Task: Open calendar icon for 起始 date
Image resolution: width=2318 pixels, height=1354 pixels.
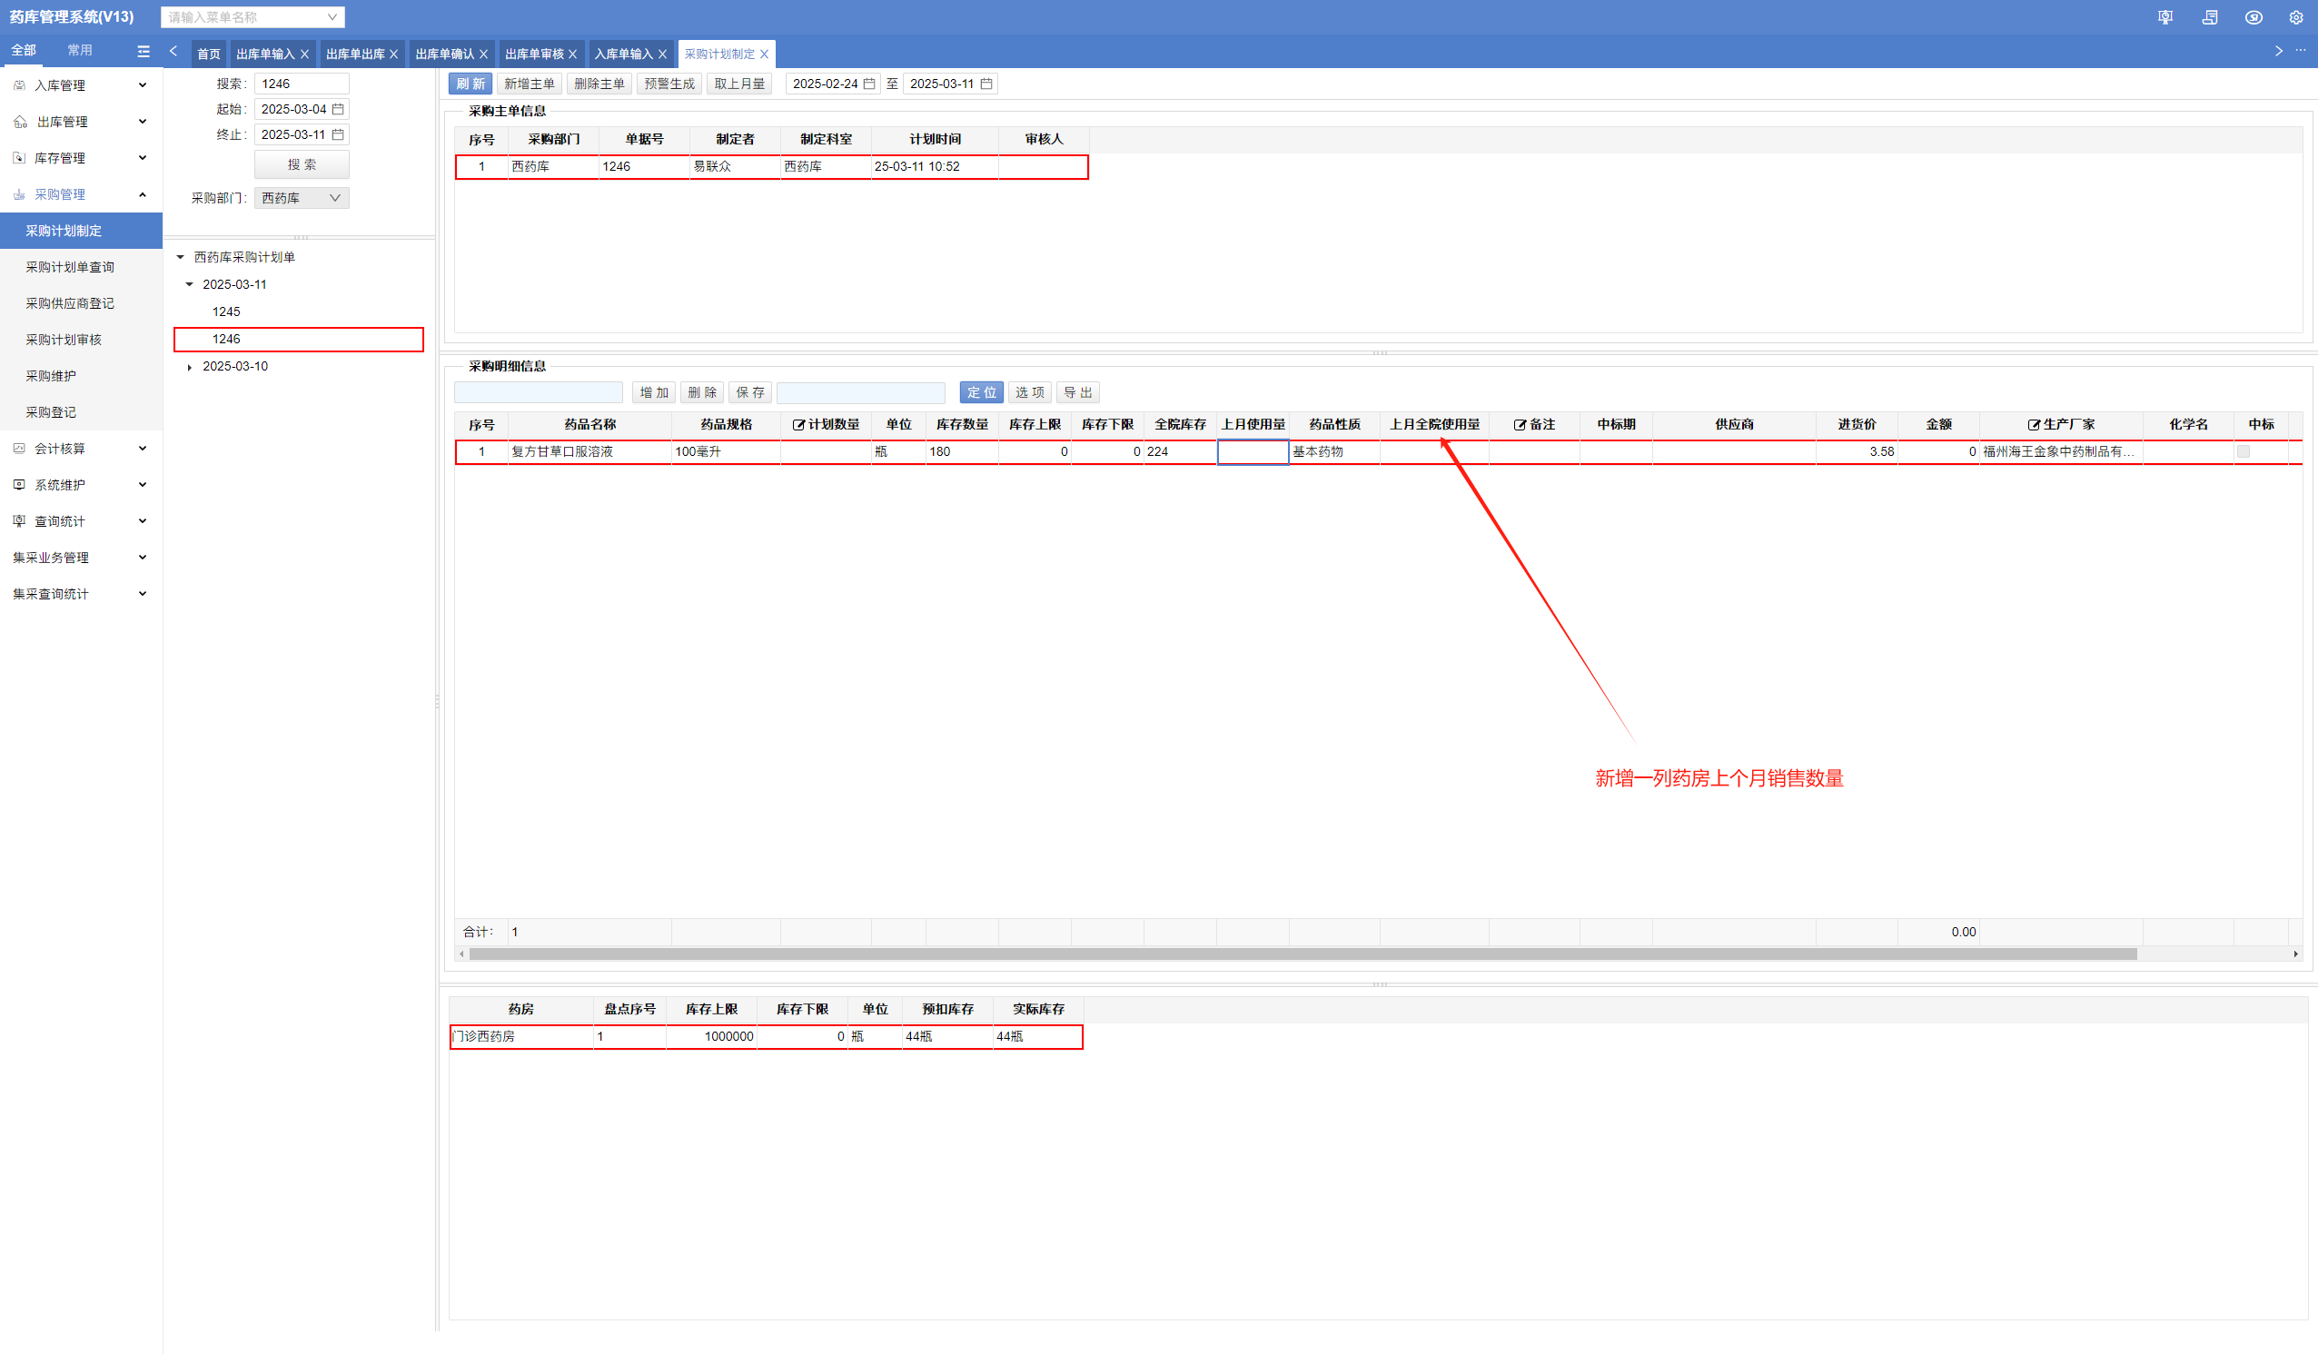Action: point(339,110)
